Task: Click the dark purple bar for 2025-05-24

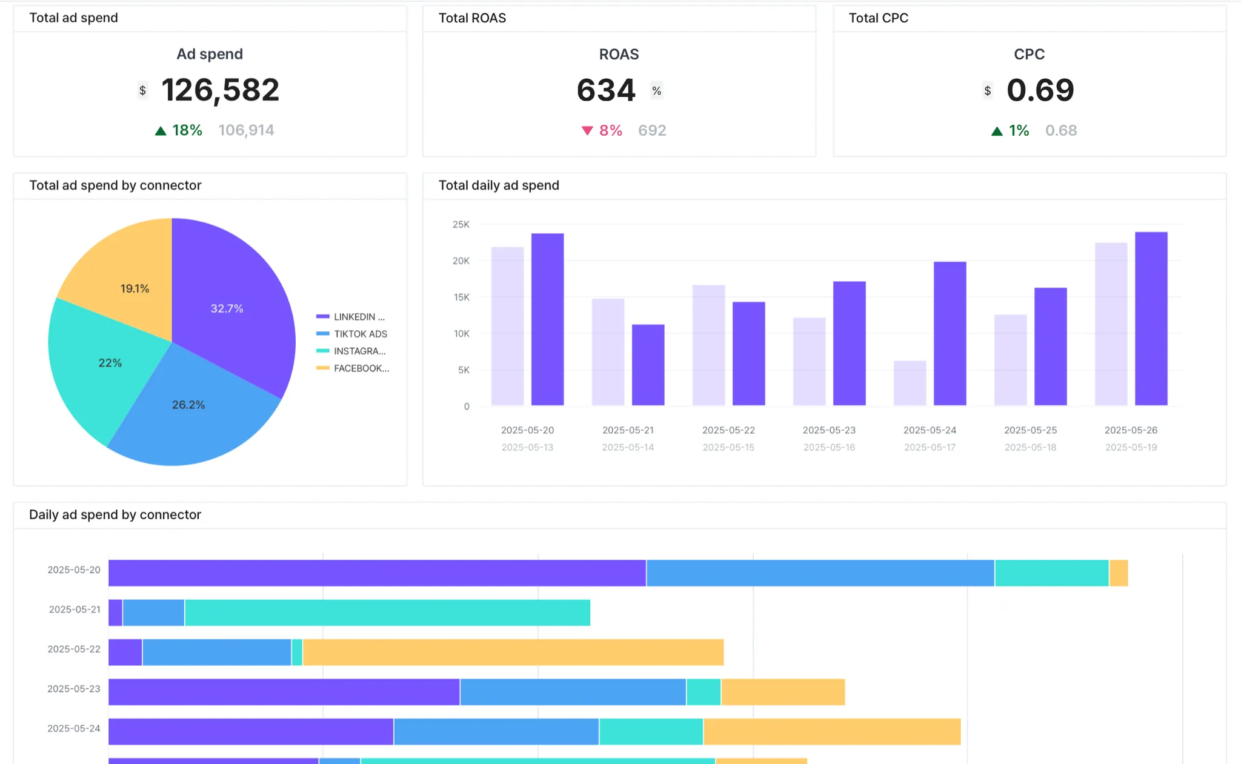Action: pos(950,333)
